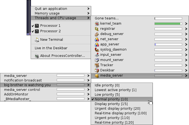Expand Threads and CPU usage arrow
This screenshot has height=125, width=189.
pos(88,18)
